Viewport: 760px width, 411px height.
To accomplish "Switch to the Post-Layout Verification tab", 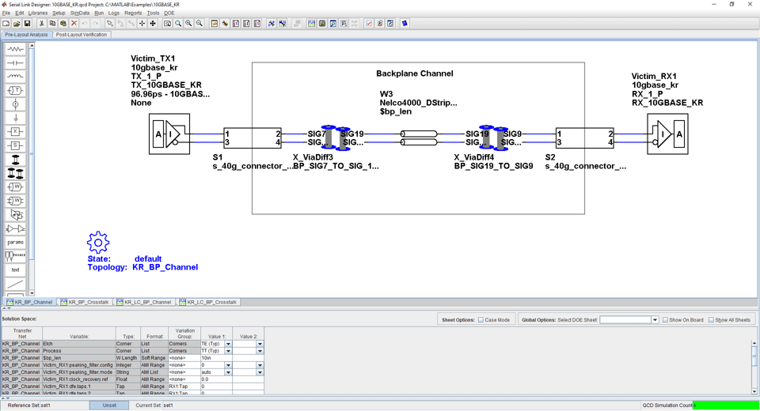I will (82, 35).
